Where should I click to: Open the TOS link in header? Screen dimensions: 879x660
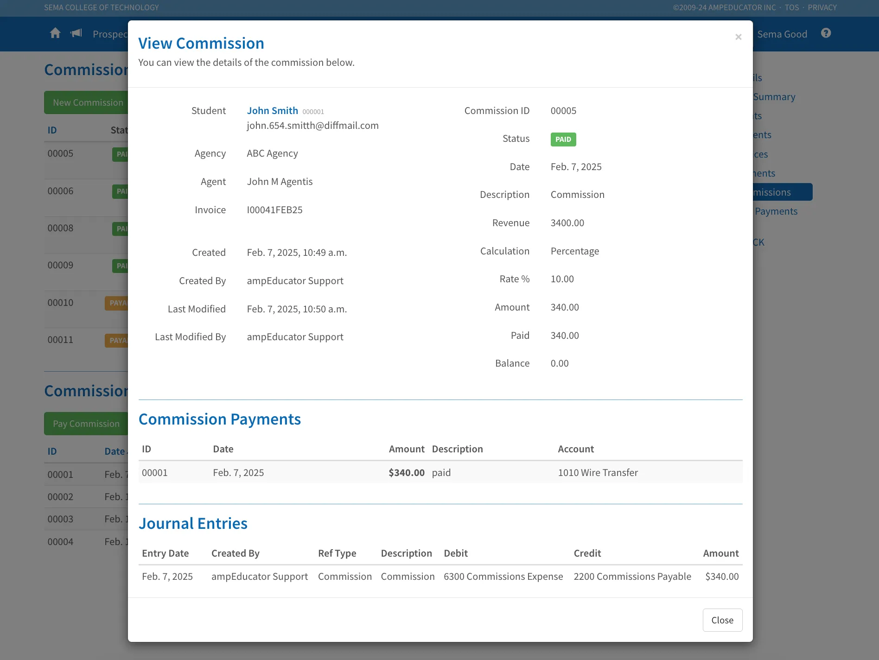791,7
